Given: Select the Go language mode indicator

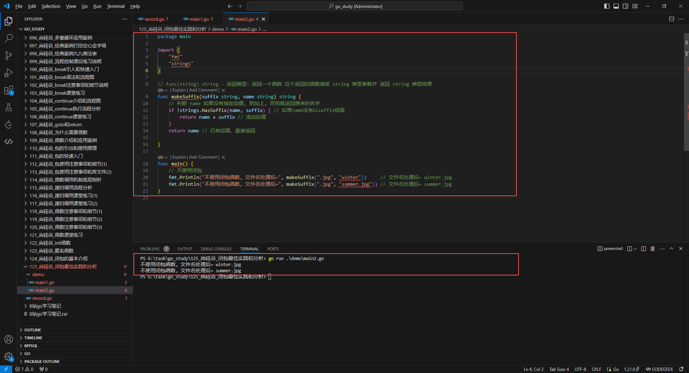Looking at the screenshot, I should pos(616,369).
